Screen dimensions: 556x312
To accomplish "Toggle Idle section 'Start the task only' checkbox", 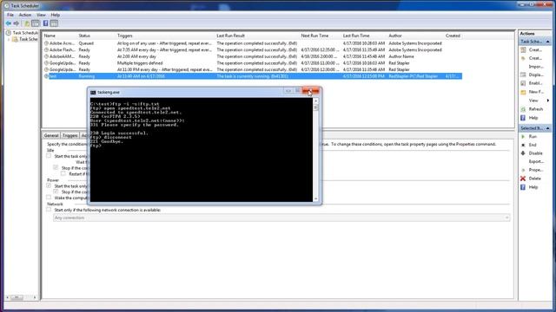I will click(49, 156).
